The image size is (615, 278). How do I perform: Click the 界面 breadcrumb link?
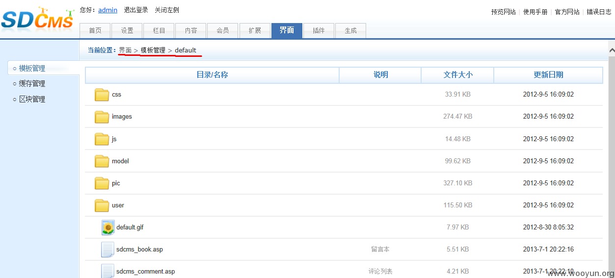(x=125, y=50)
